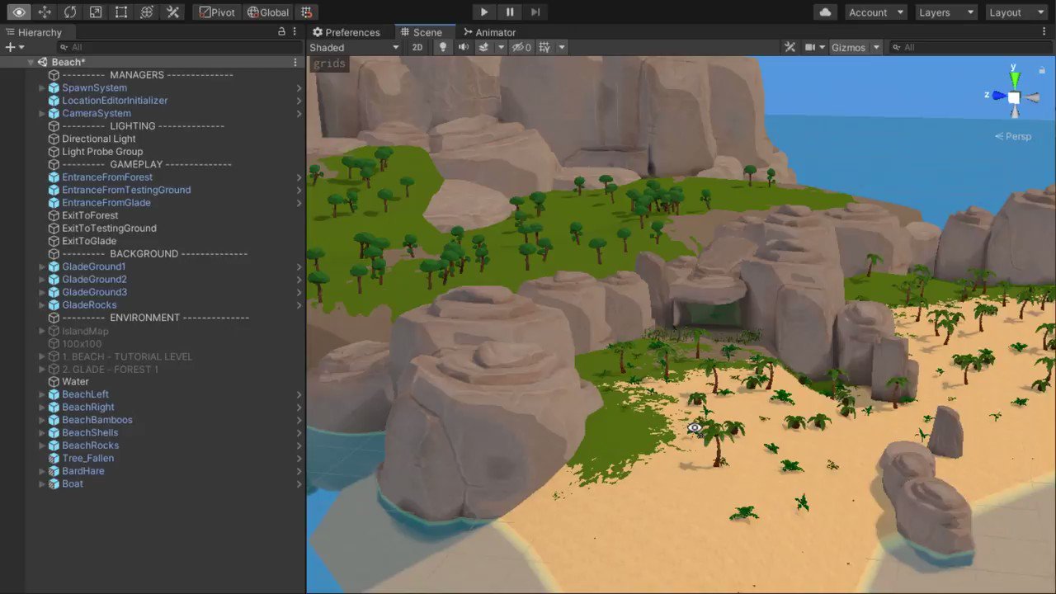Screen dimensions: 1056x594
Task: Open scene camera settings icon
Action: 810,47
